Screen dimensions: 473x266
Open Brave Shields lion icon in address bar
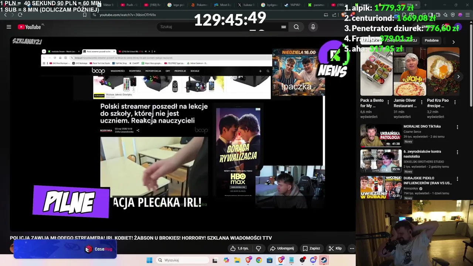[x=344, y=15]
